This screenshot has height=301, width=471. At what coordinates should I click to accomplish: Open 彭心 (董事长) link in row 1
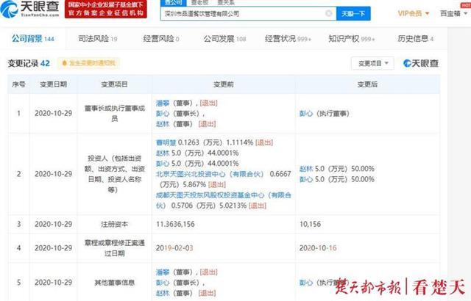(x=163, y=114)
